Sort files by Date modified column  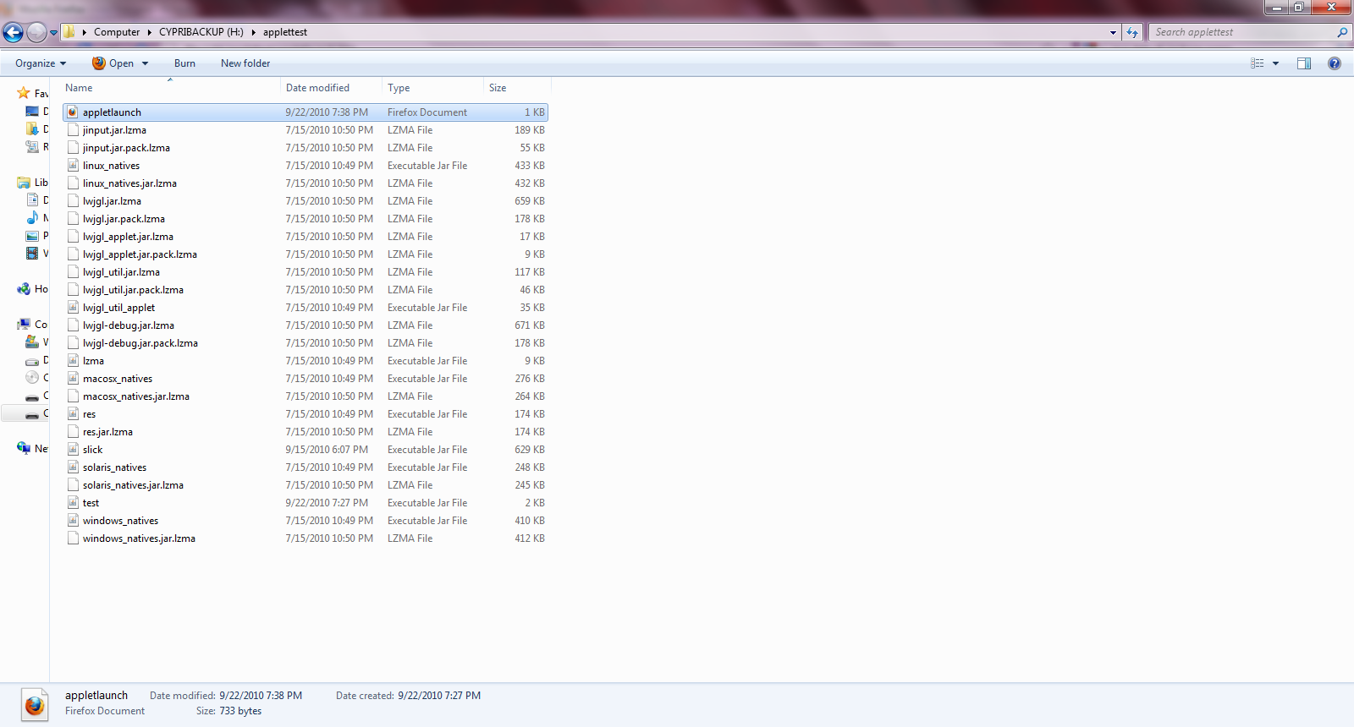point(317,88)
